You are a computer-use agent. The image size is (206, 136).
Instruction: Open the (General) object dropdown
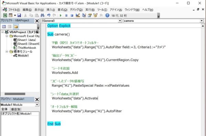(120, 21)
